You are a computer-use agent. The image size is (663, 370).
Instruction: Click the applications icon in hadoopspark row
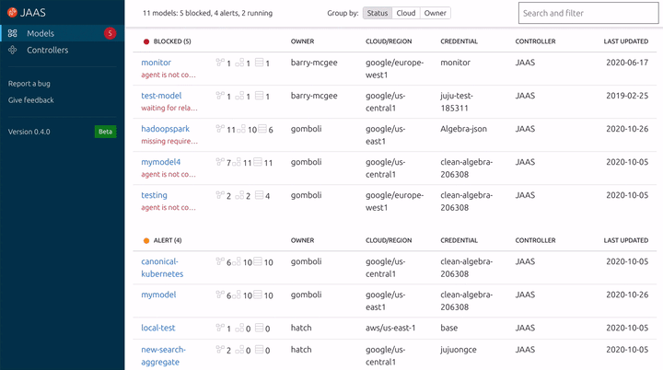[220, 128]
